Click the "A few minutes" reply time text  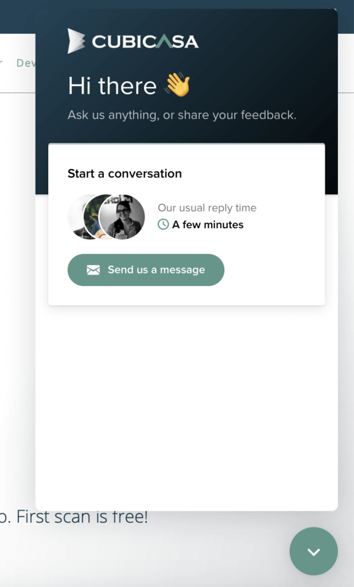(x=208, y=225)
